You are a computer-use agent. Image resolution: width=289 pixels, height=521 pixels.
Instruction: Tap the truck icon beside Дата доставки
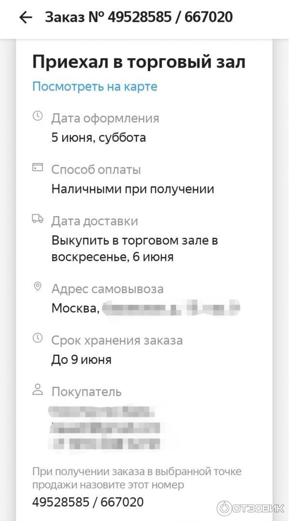tap(38, 219)
